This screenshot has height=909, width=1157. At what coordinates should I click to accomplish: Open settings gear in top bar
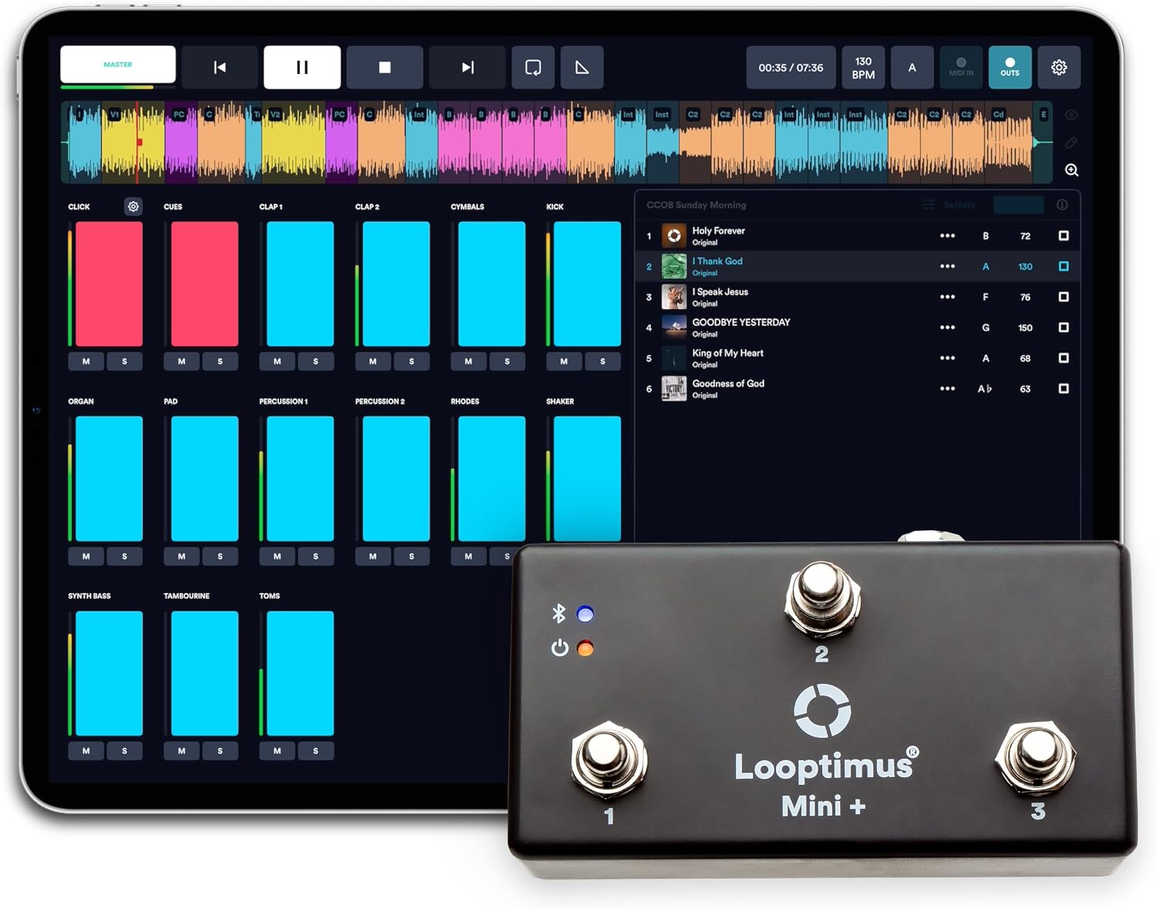[x=1059, y=68]
